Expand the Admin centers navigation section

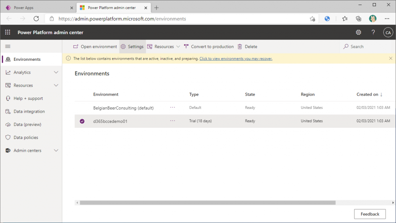56,151
